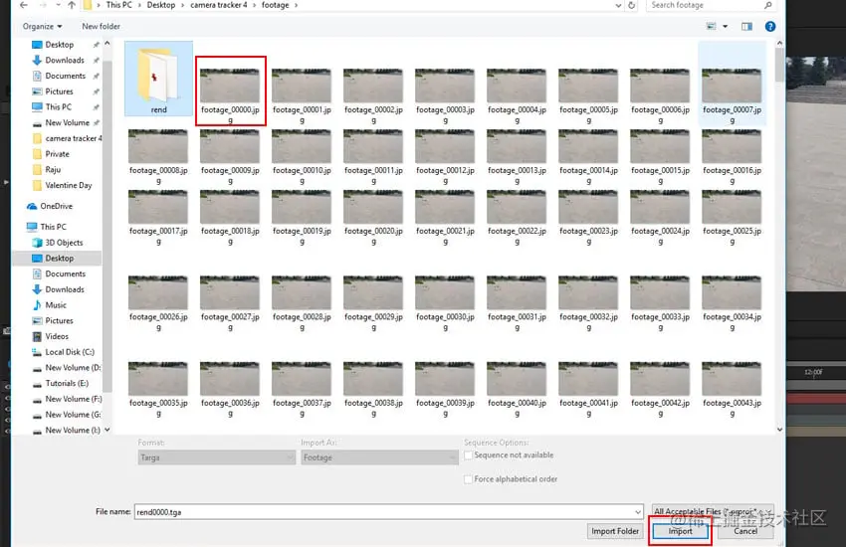Select 3D Objects in navigation pane

[x=64, y=243]
